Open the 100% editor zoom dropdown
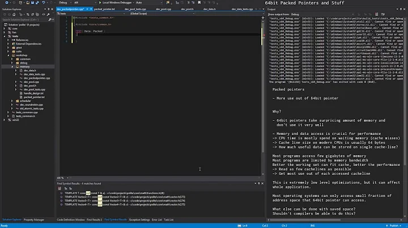This screenshot has height=228, width=408. (63, 178)
